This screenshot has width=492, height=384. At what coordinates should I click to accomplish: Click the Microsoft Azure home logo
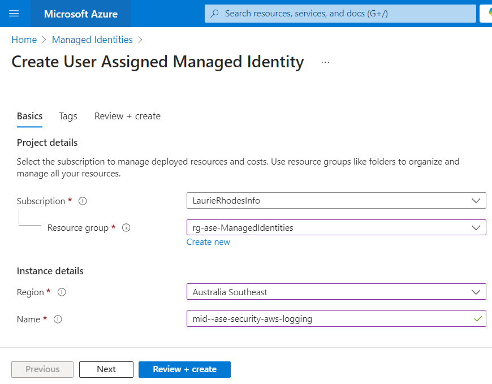(81, 14)
